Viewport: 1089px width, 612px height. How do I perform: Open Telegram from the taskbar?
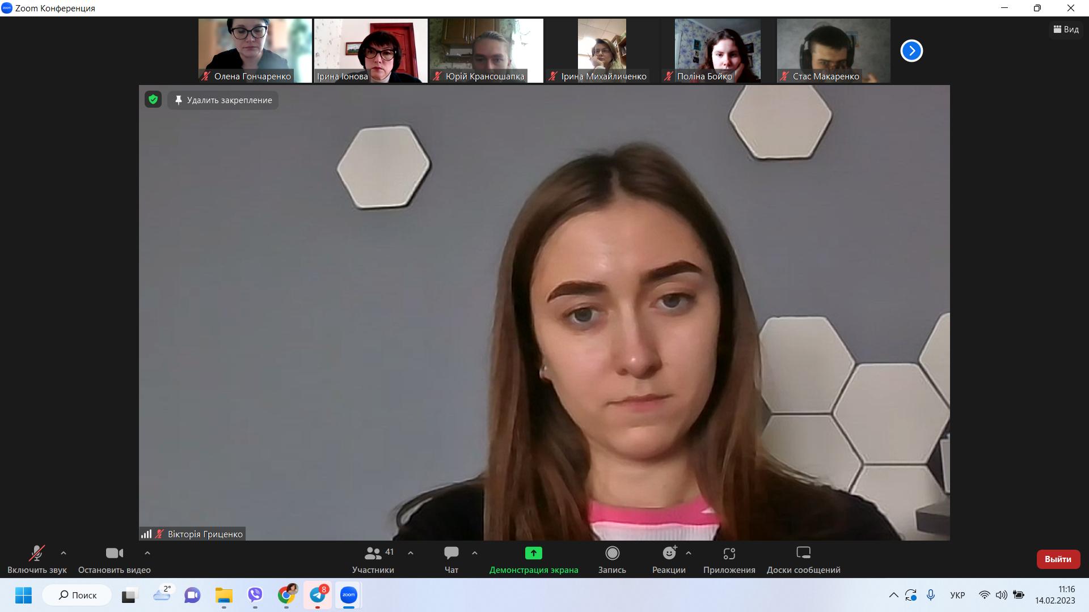[x=318, y=595]
